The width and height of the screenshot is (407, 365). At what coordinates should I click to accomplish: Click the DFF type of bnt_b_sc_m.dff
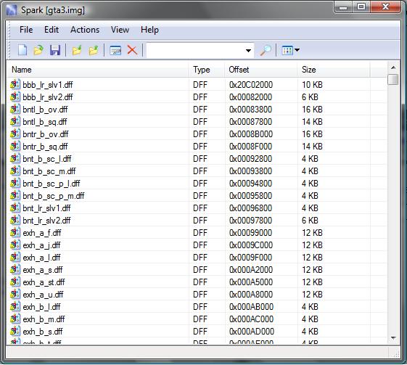pyautogui.click(x=200, y=171)
